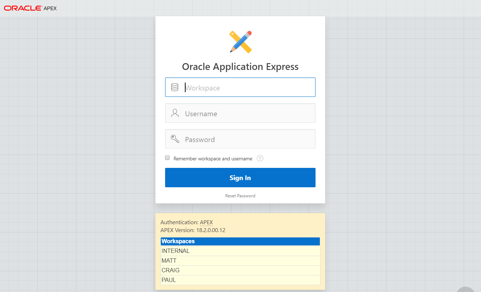Open the Reset Password link

pyautogui.click(x=240, y=196)
